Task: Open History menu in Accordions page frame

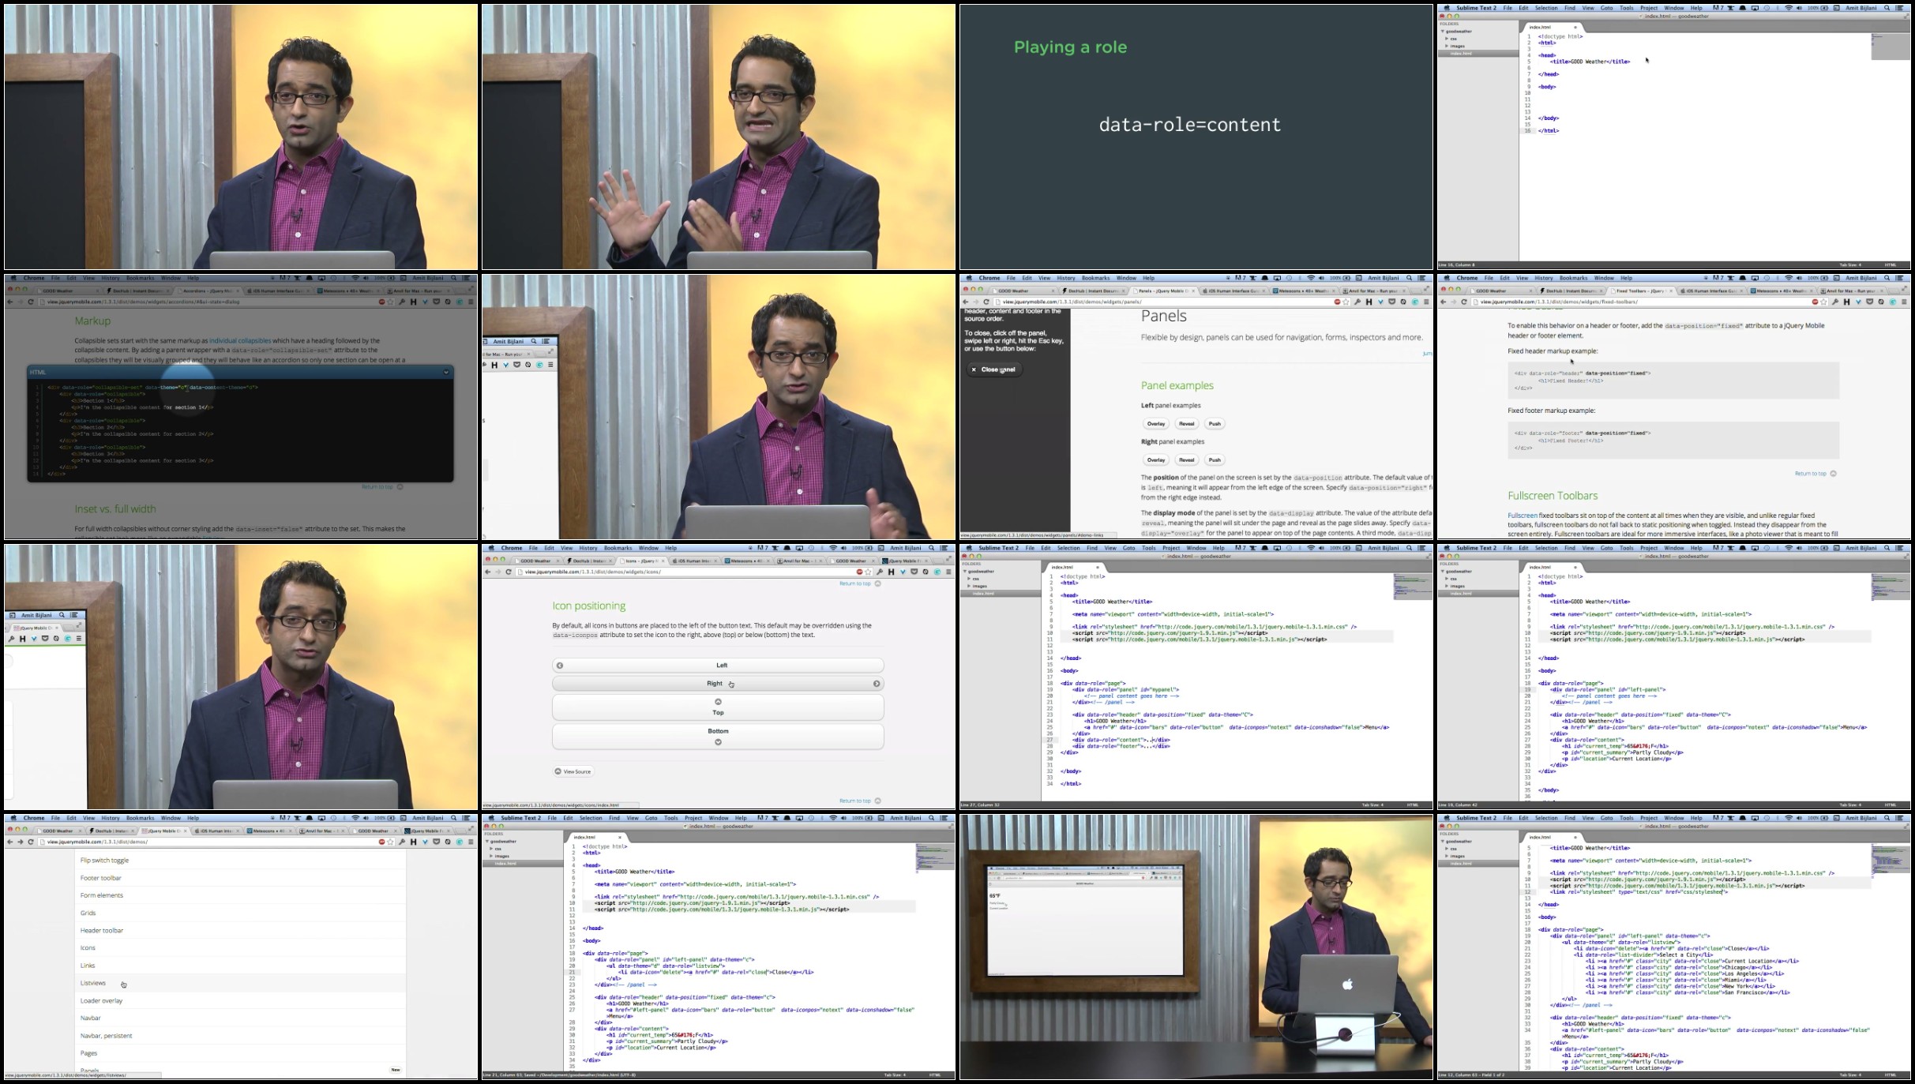Action: [111, 278]
